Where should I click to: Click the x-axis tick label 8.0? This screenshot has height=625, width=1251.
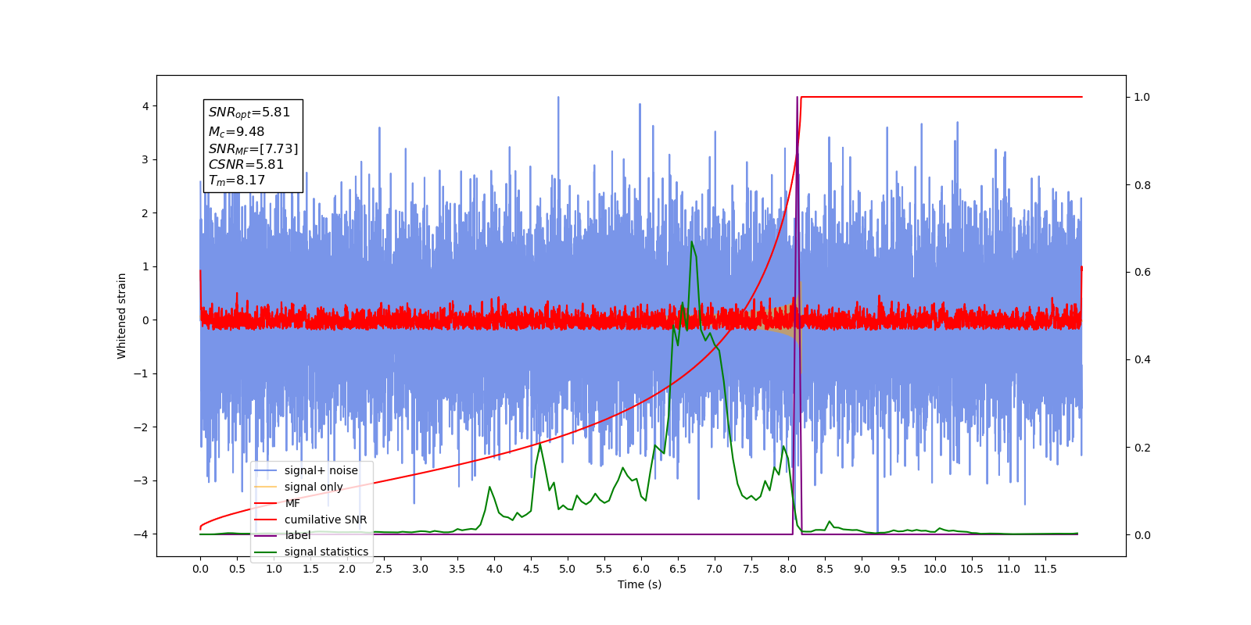[x=788, y=569]
